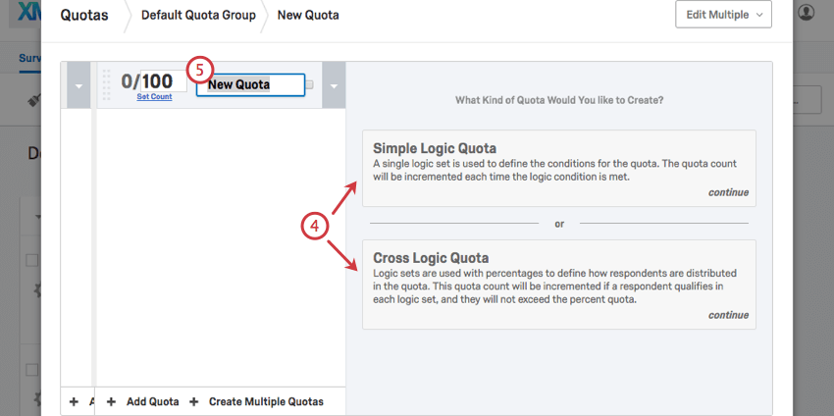Go to Quotas breadcrumb
The width and height of the screenshot is (834, 416).
[84, 15]
